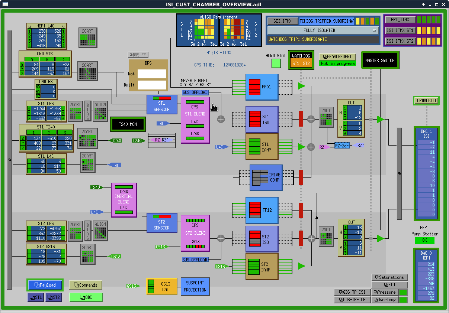
Task: Open the GDS-TP-ISI screen
Action: (x=352, y=292)
